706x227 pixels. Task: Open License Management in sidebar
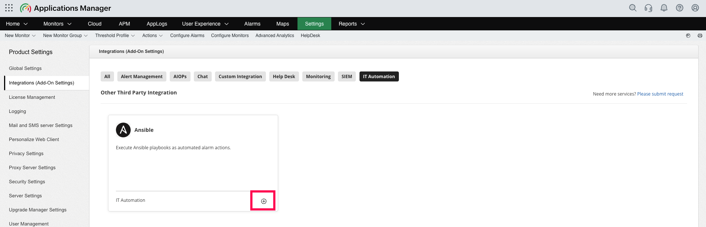32,97
